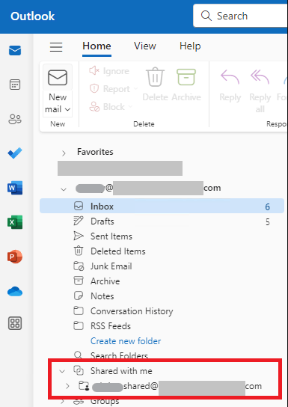Click the Inbox unread count 6
Viewport: 288px width, 407px height.
tap(268, 207)
